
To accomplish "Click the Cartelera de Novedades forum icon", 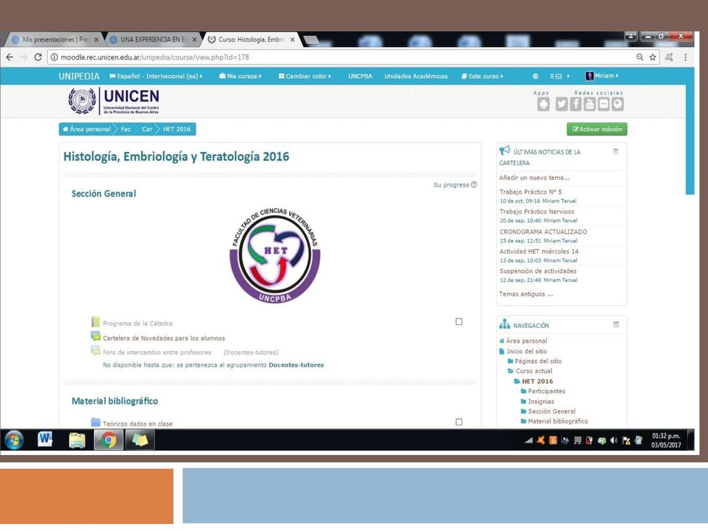I will (95, 337).
